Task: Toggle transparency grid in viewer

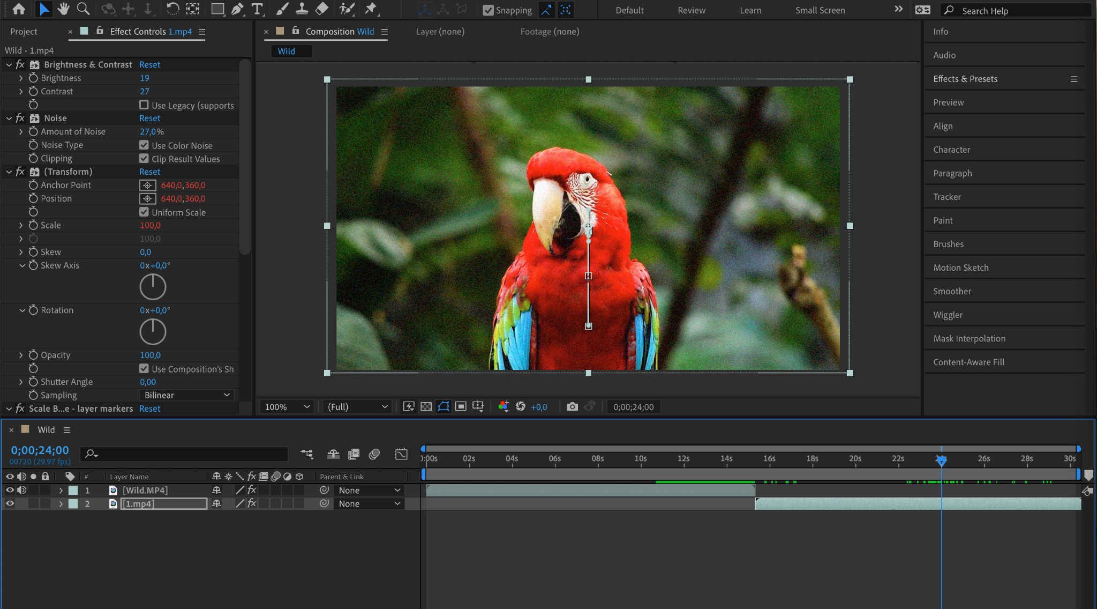Action: click(426, 407)
